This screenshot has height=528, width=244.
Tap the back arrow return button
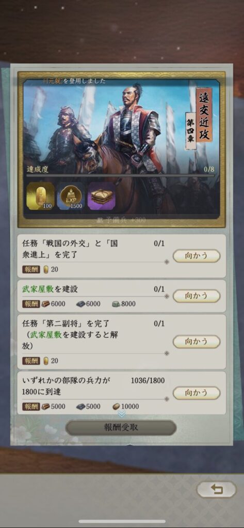click(x=217, y=490)
